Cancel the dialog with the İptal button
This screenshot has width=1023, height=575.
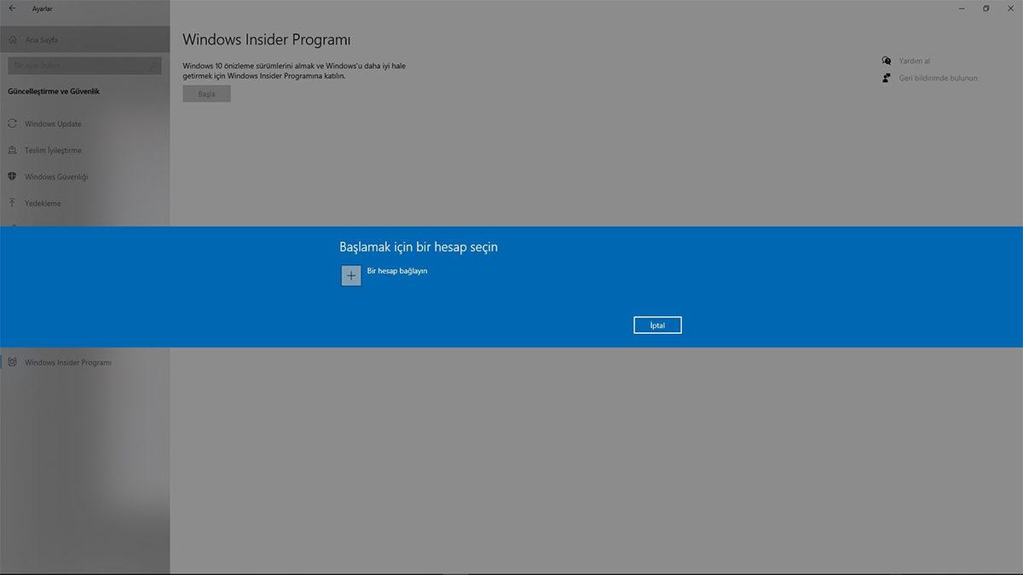coord(656,325)
